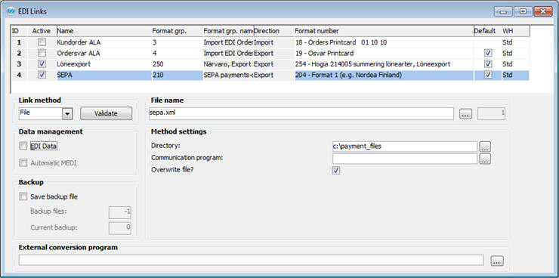The height and width of the screenshot is (278, 559).
Task: Click browse button next to Directory field
Action: click(x=485, y=147)
